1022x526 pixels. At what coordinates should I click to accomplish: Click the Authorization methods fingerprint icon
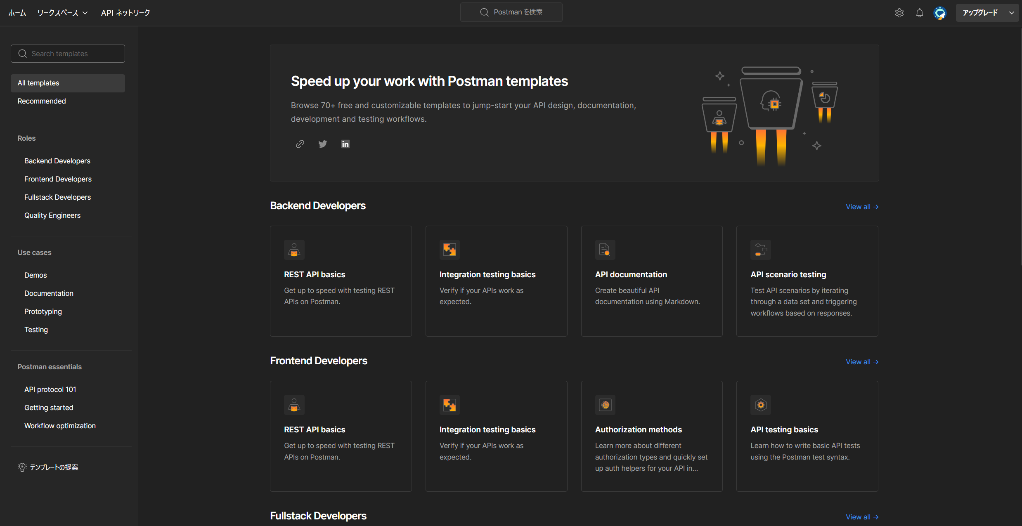coord(605,405)
